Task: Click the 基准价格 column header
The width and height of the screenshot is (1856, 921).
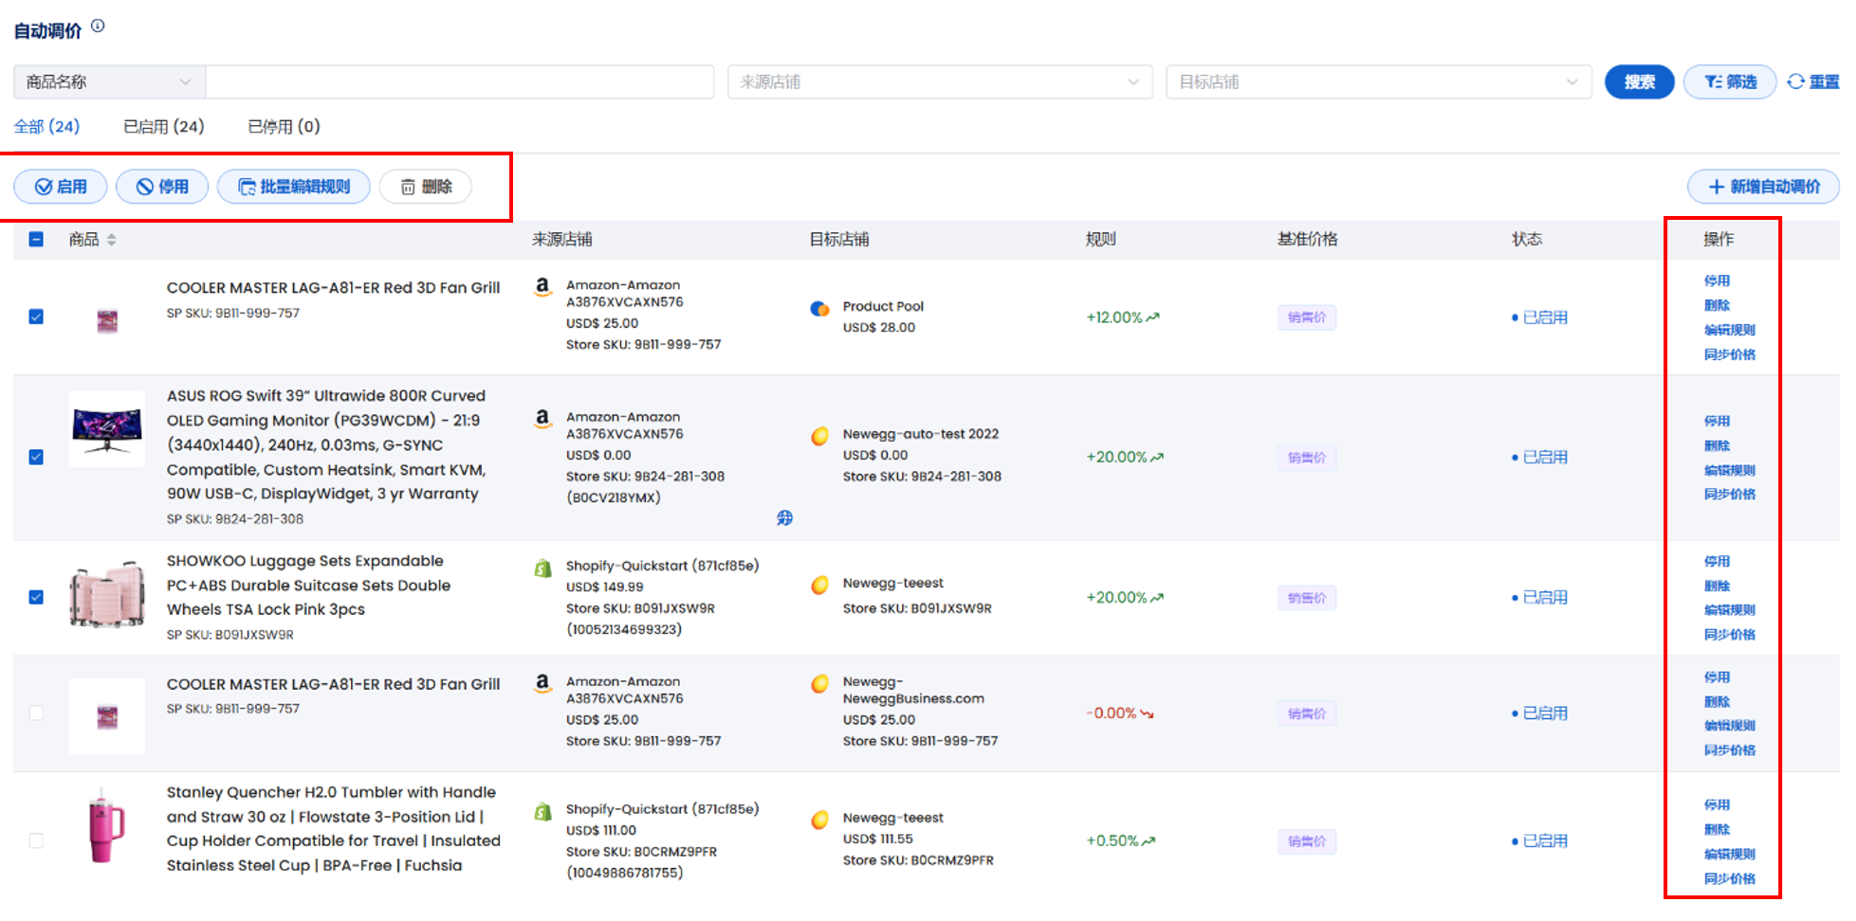Action: 1307,239
